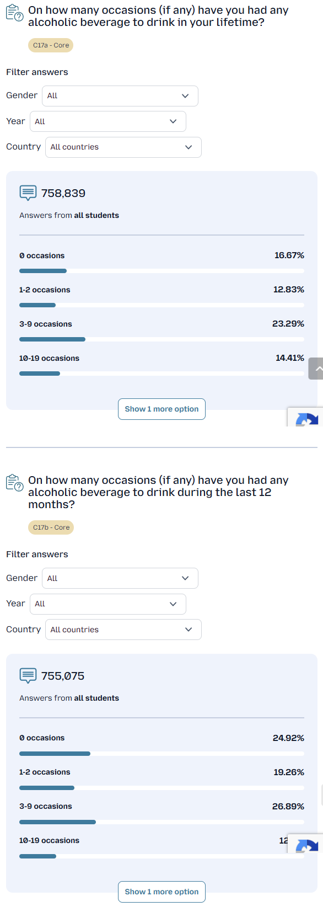Click the 3-9 occasions 23.29% progress bar
The height and width of the screenshot is (912, 323).
click(x=161, y=339)
